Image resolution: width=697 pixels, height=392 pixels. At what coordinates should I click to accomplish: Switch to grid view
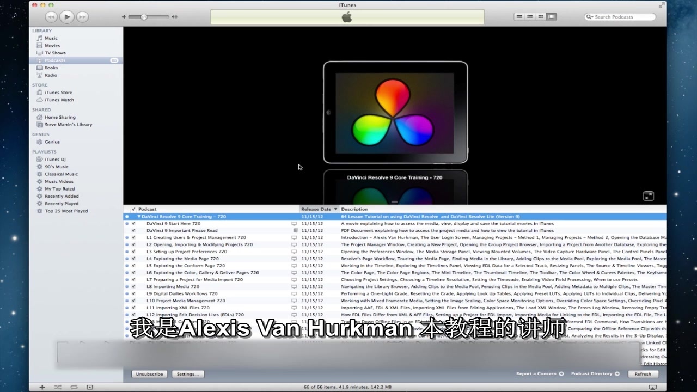point(541,17)
